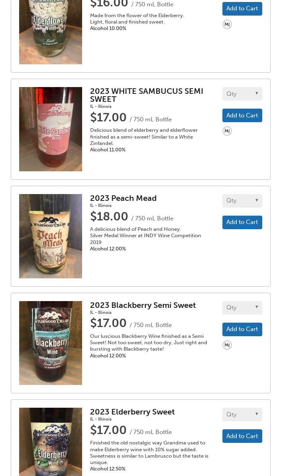Open 2023 Elderberry Sweet product title
Screen dimensions: 281x476
click(132, 412)
